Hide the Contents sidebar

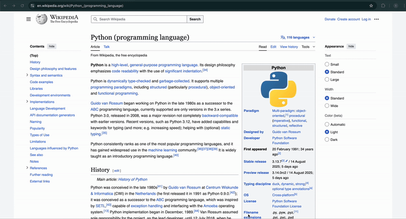52,46
